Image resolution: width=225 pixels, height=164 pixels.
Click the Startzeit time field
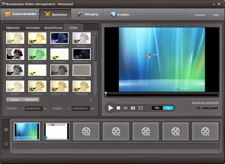click(34, 108)
